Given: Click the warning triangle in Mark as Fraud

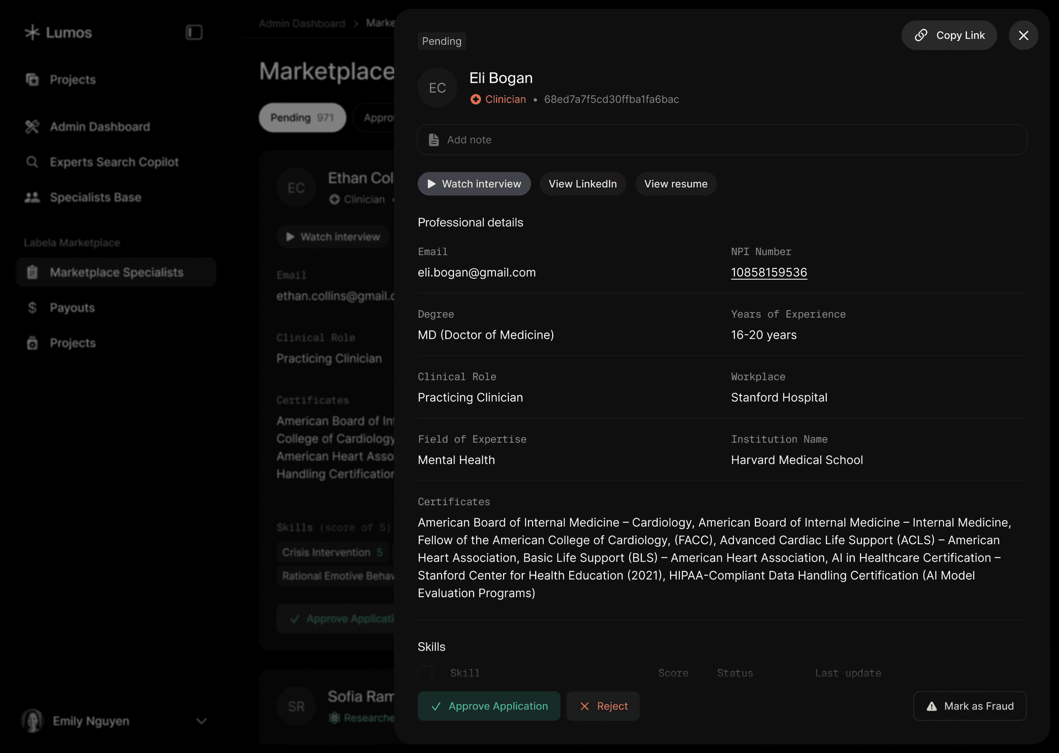Looking at the screenshot, I should click(x=932, y=706).
